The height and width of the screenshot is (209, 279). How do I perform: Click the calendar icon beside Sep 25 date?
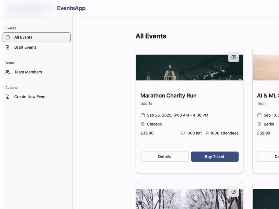coord(143,115)
